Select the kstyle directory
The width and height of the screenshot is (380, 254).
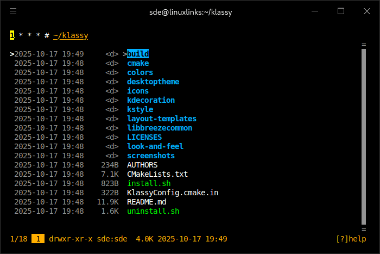coord(140,109)
